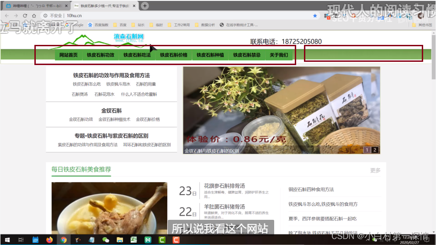Open Task View on the taskbar
436x245 pixels.
[x=21, y=240]
